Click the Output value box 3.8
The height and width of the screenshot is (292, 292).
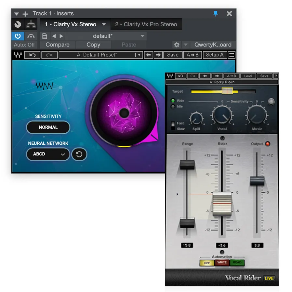click(257, 245)
